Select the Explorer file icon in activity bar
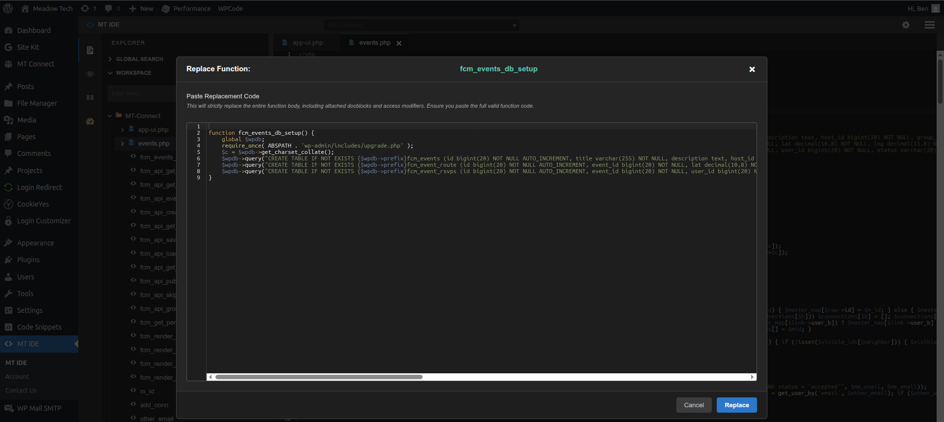Screen dimensions: 944x422 tap(90, 50)
